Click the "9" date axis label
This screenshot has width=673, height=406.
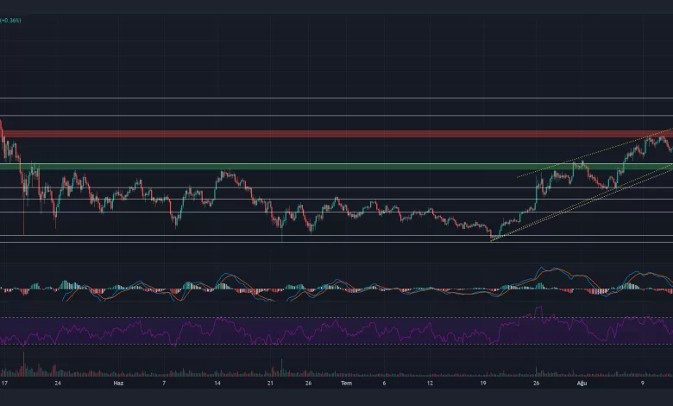(643, 384)
